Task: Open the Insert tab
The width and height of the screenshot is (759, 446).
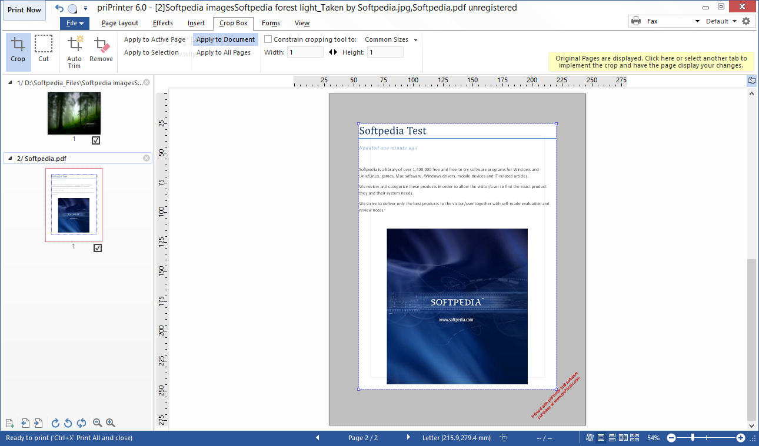Action: point(197,24)
